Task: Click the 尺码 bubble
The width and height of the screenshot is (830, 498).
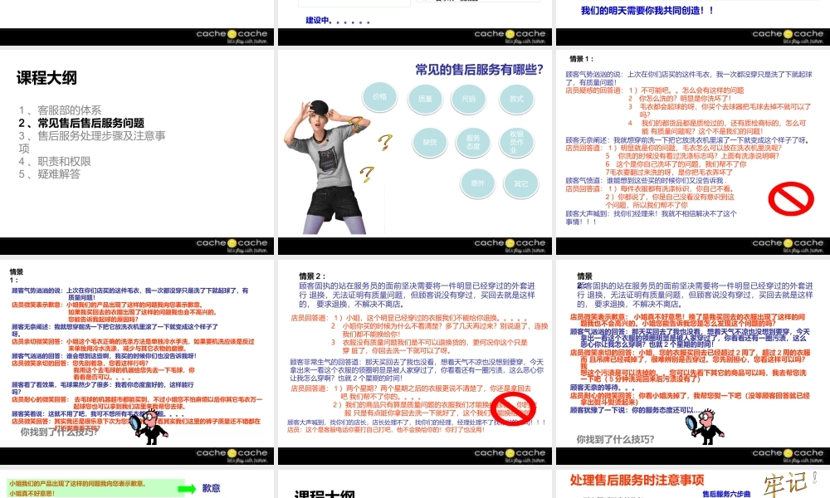Action: [468, 99]
